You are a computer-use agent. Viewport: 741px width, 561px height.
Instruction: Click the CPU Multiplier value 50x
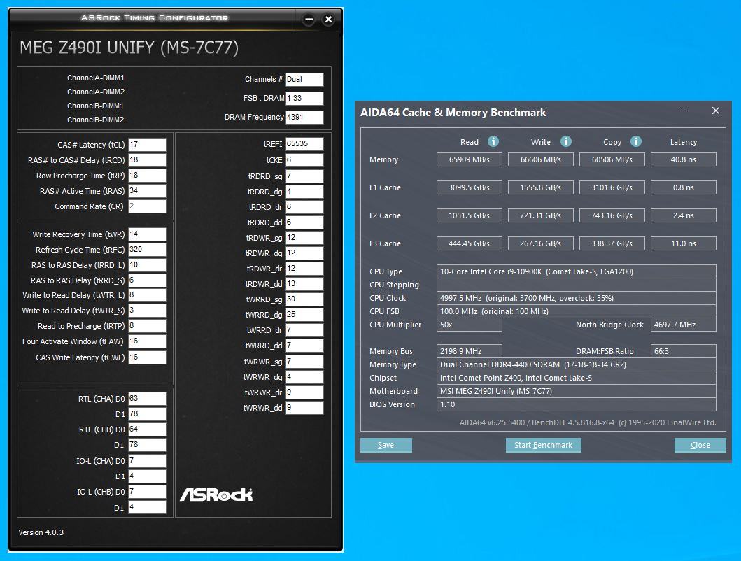pyautogui.click(x=470, y=325)
